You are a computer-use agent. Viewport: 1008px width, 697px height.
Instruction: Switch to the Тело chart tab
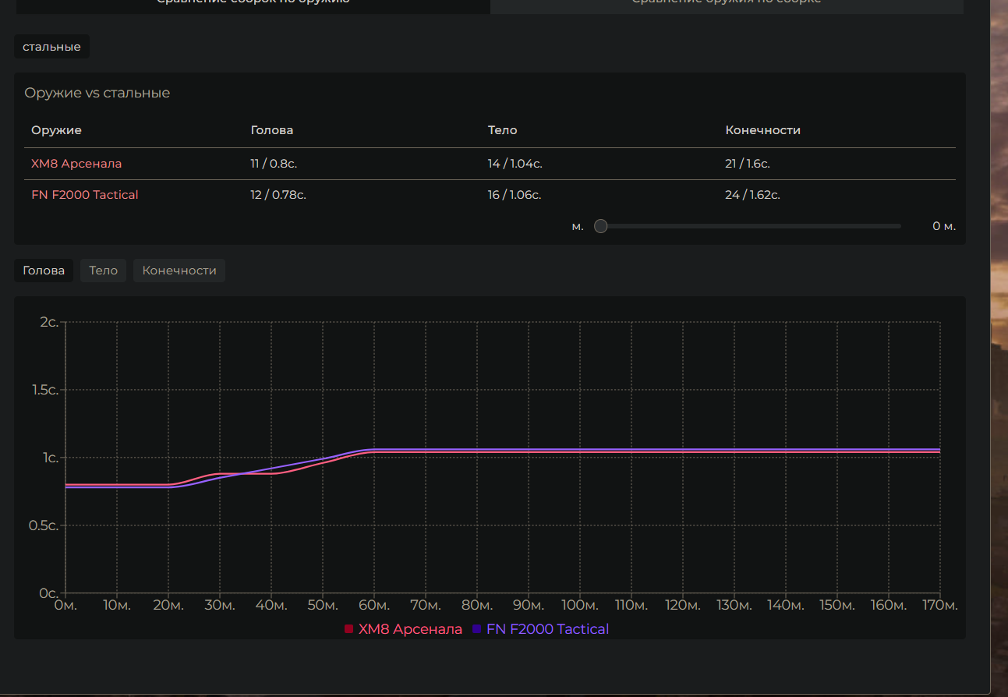tap(103, 271)
